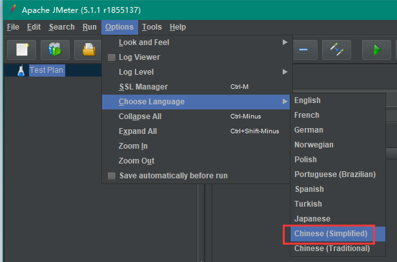Open the Choose Language submenu
This screenshot has height=262, width=397.
click(x=196, y=102)
